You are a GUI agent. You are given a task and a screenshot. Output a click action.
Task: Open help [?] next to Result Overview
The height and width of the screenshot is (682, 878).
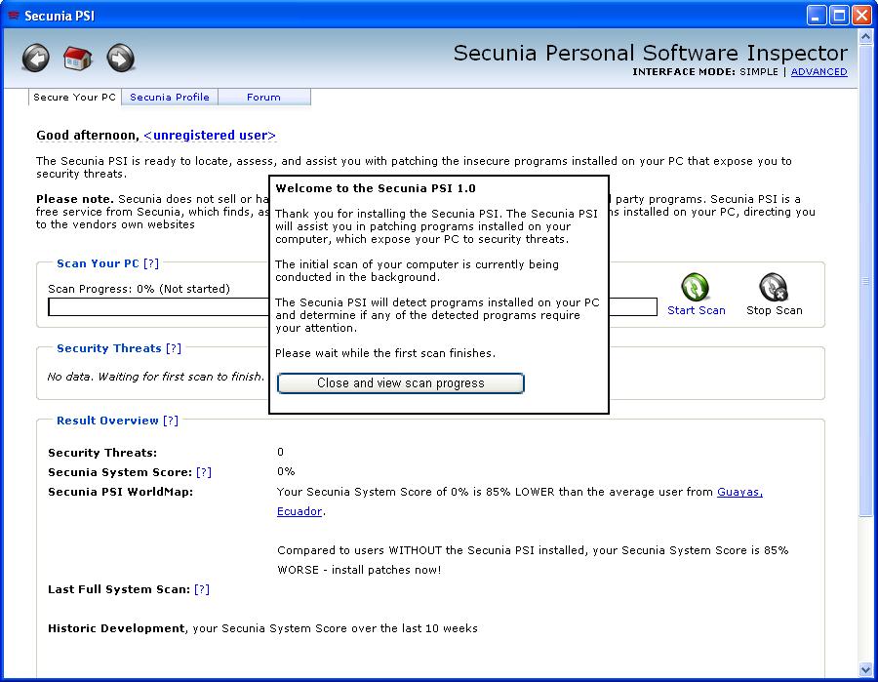171,421
